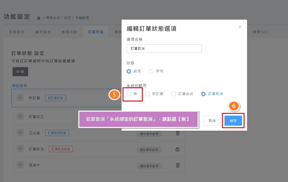
Task: Select the 停用 status radio button
Action: (151, 71)
